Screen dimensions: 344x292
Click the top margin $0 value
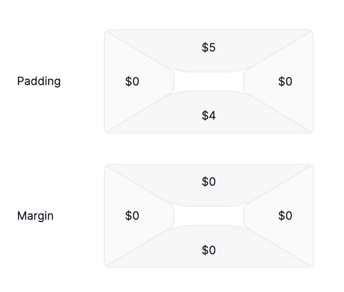208,181
